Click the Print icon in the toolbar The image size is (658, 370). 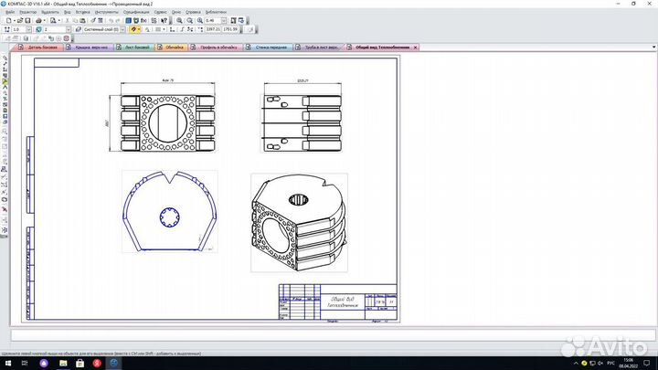click(37, 20)
